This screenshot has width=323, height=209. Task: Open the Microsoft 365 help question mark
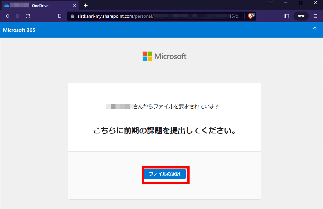[x=315, y=30]
